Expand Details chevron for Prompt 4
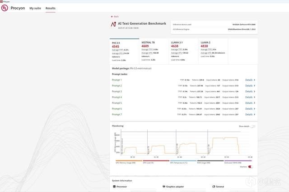This screenshot has width=289, height=192. [x=255, y=97]
